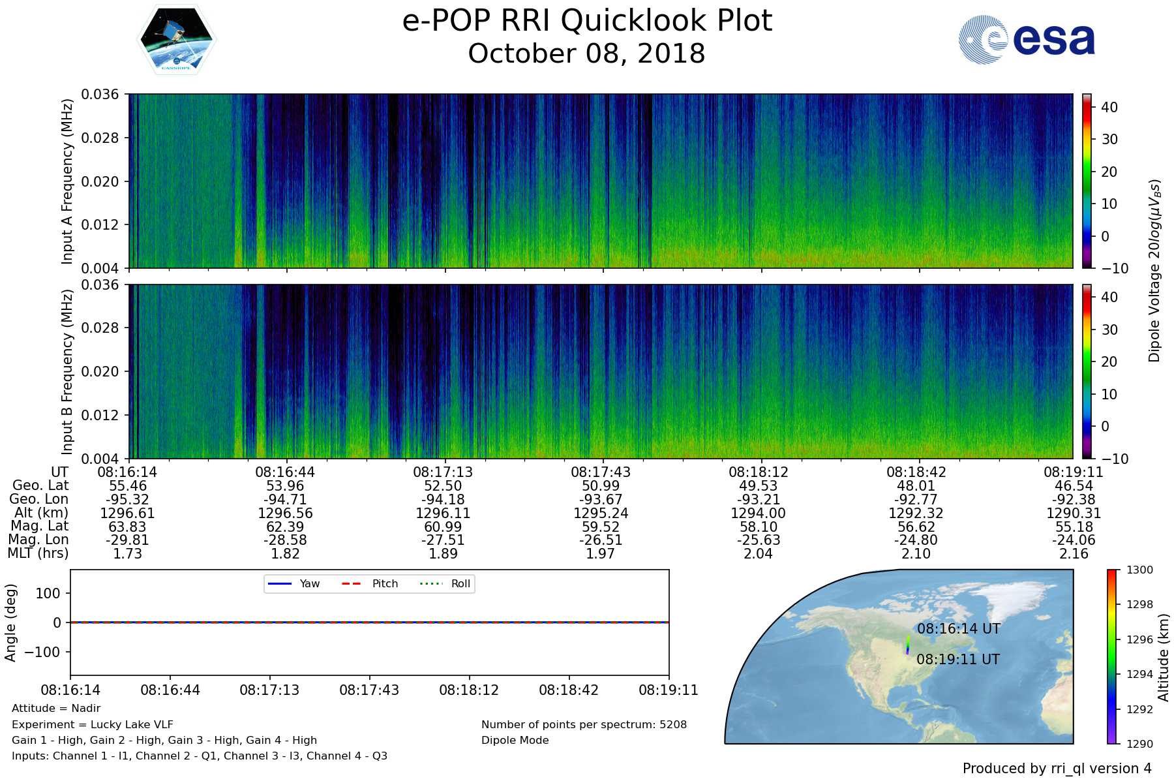Click the 08:19:11 UT label on map

click(x=958, y=660)
